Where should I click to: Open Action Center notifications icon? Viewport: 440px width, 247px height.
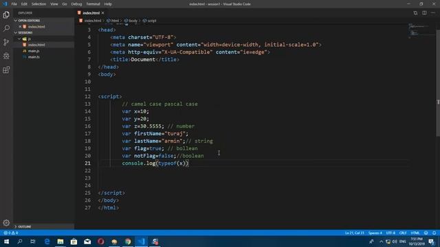click(x=432, y=242)
